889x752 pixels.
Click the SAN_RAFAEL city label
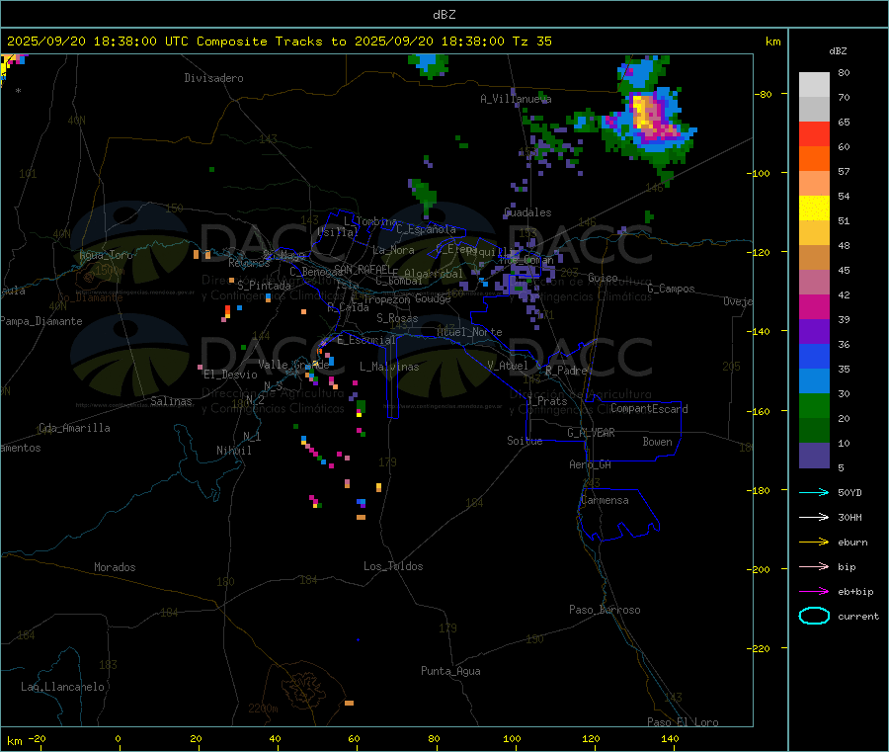(363, 270)
